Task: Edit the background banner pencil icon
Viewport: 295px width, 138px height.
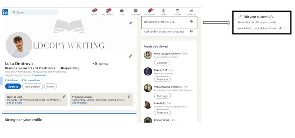Action: pyautogui.click(x=131, y=23)
